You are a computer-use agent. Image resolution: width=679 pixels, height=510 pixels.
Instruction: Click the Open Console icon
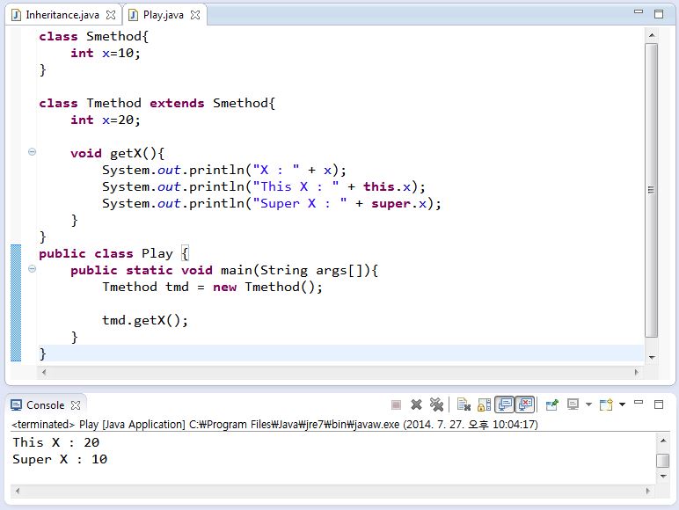click(x=606, y=404)
